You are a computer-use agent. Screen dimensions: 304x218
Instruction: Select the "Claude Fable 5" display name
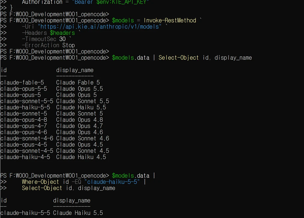(x=78, y=83)
